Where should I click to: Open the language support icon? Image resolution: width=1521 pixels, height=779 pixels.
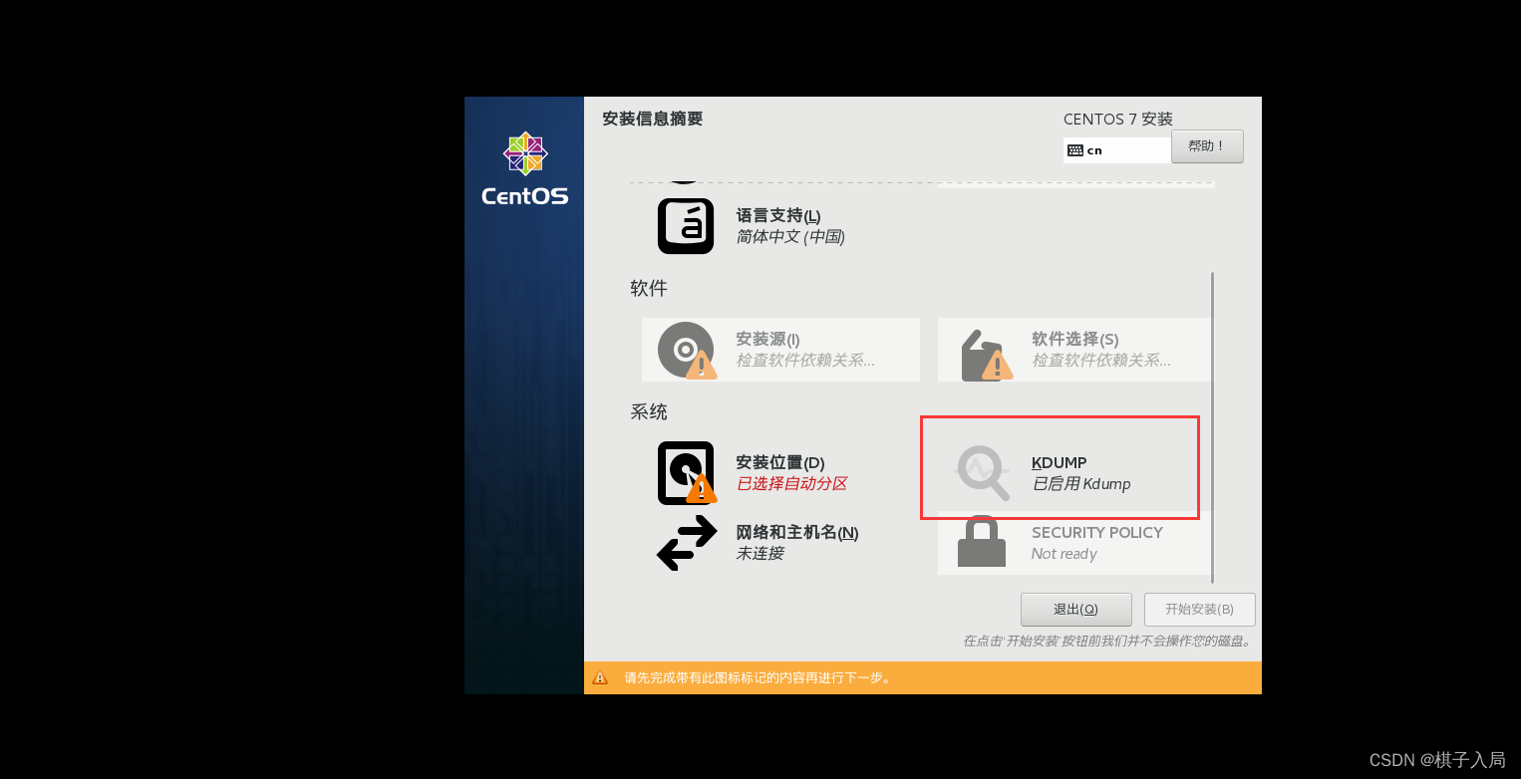[x=686, y=226]
